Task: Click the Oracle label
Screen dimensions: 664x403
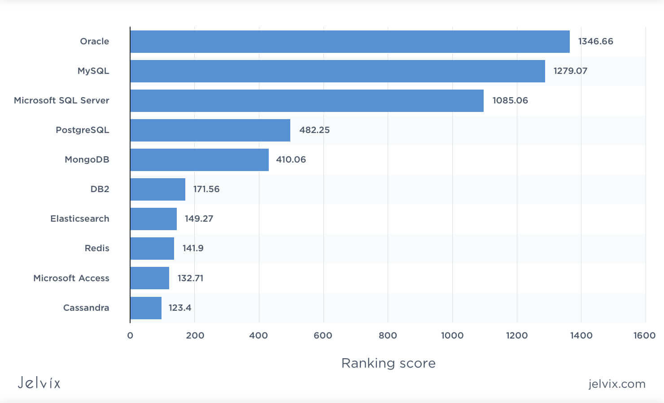Action: pyautogui.click(x=94, y=41)
